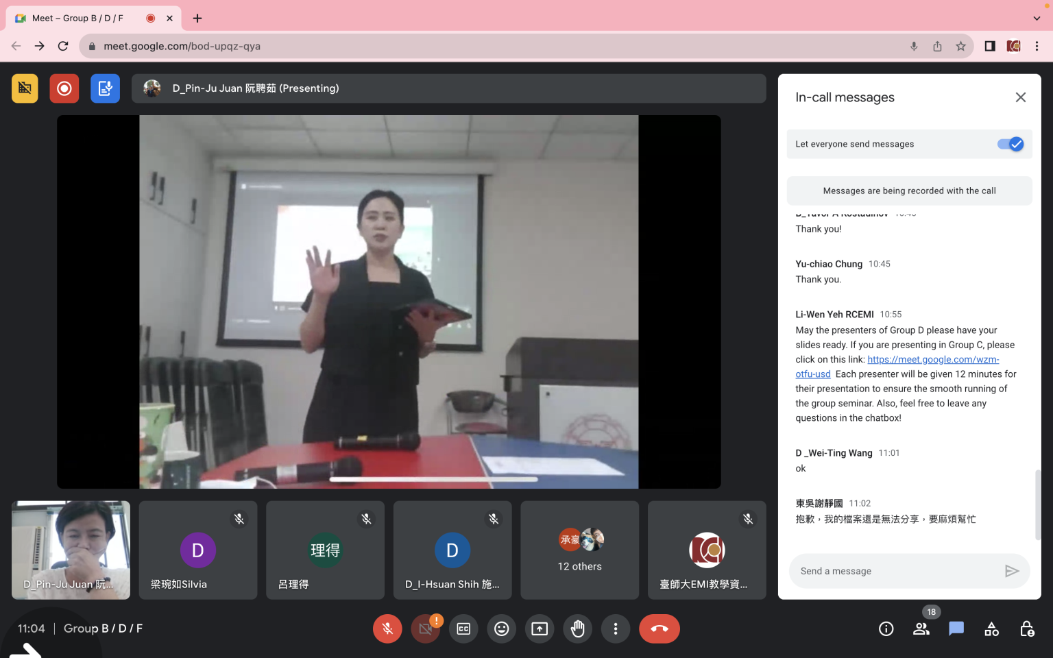This screenshot has width=1053, height=658.
Task: Turn on closed captions
Action: (x=463, y=629)
